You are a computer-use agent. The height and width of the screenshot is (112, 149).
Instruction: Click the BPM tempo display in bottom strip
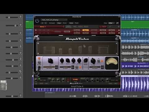75,80
